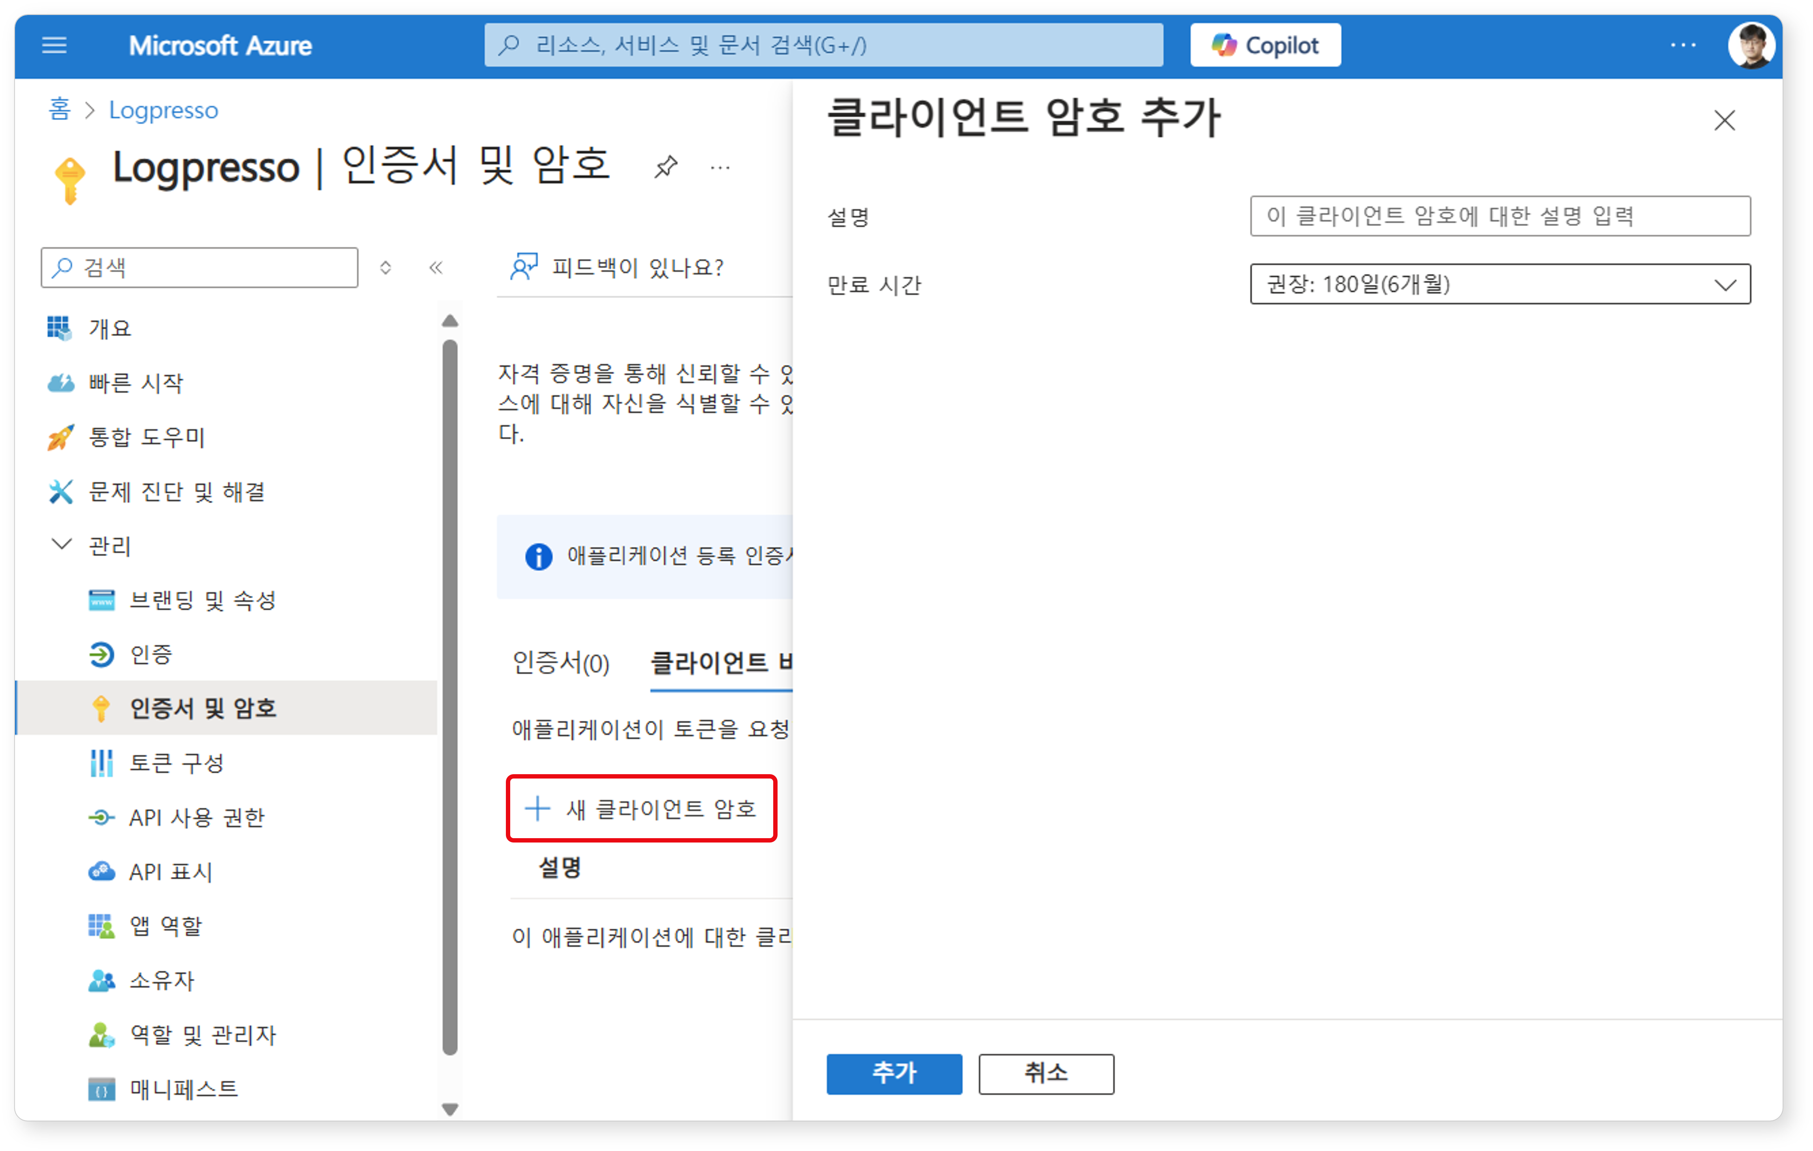
Task: Open the hamburger portal menu
Action: point(54,45)
